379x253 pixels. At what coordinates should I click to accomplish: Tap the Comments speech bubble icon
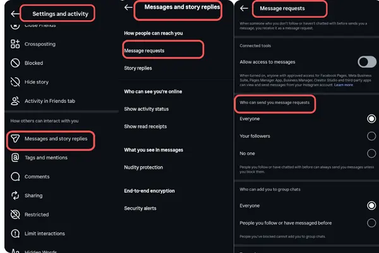15,176
